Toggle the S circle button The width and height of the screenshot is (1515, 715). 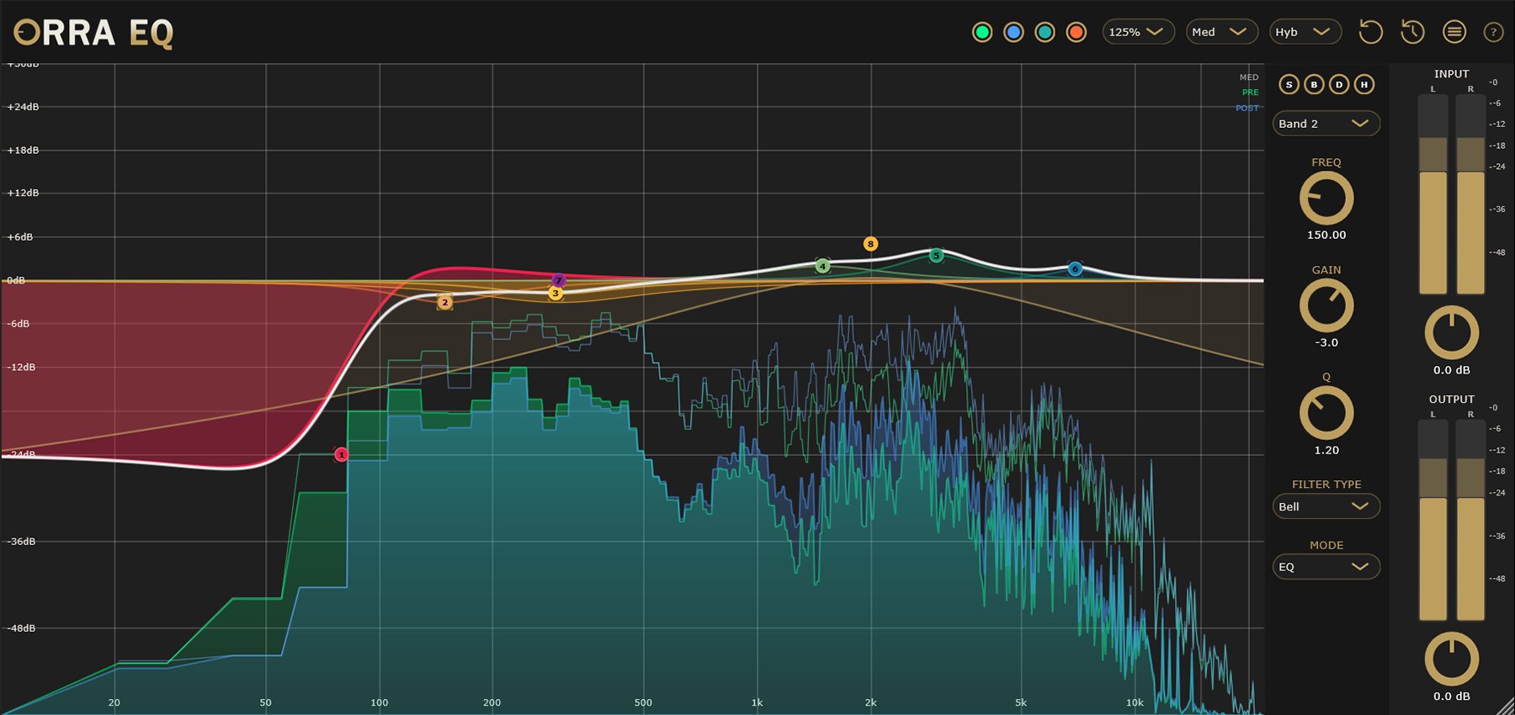coord(1289,84)
